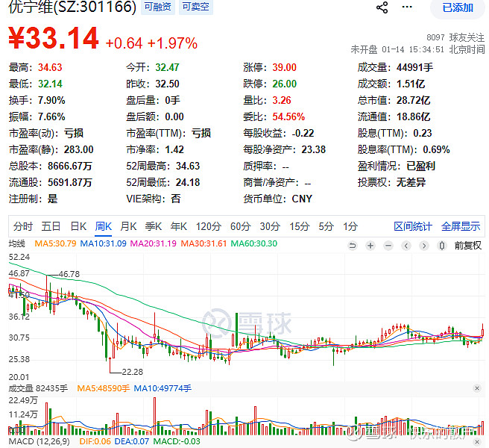Image resolution: width=489 pixels, height=448 pixels.
Task: Click the MA5:30.79 moving average label
Action: [x=55, y=243]
